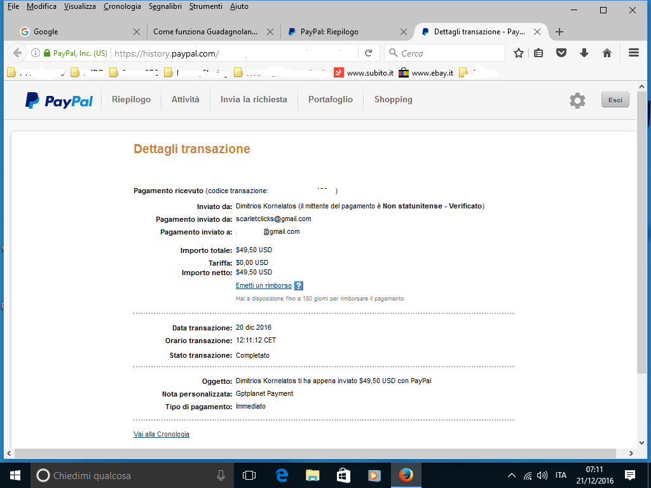Click vertical scrollbar down arrow
Screen dimensions: 651x488
pos(641,443)
